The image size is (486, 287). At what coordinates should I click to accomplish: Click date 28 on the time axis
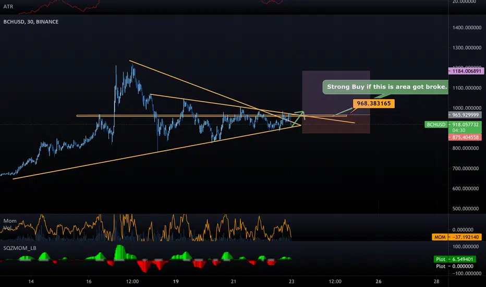(436, 281)
